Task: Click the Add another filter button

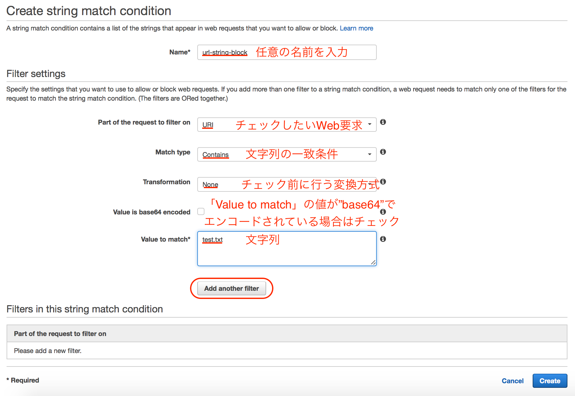Action: click(231, 288)
